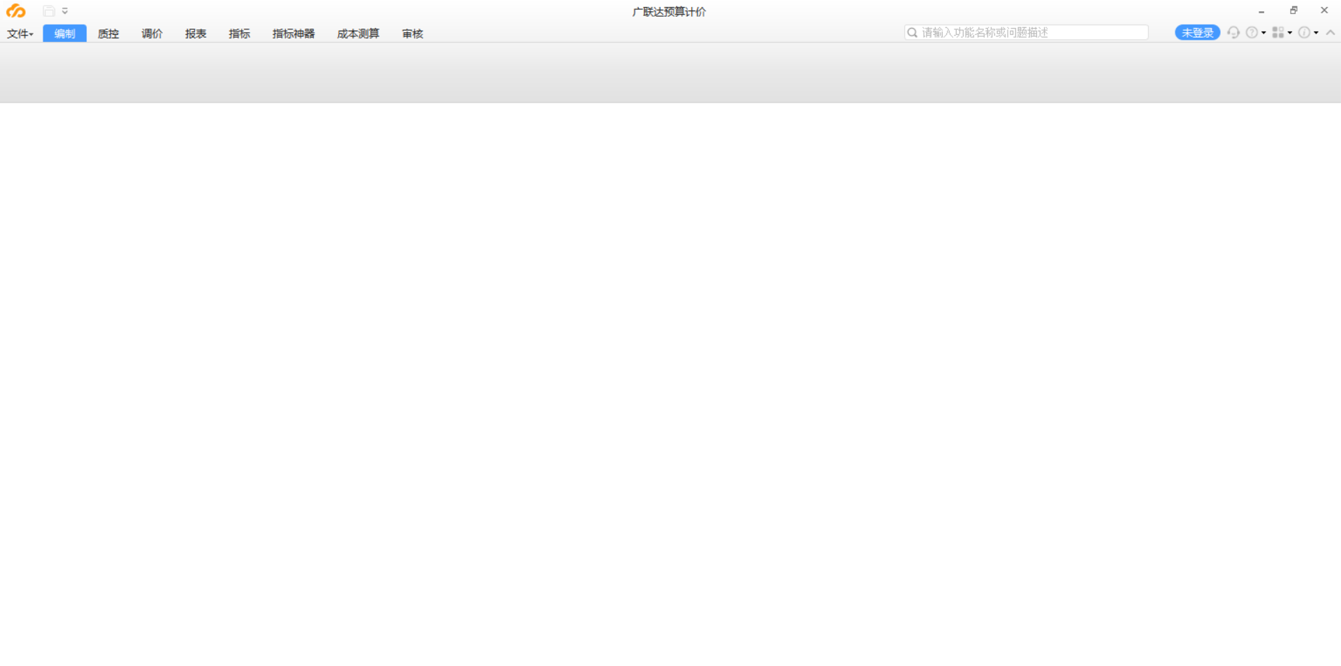Restore down the 广联达预算计价 window
This screenshot has height=666, width=1341.
click(x=1293, y=10)
